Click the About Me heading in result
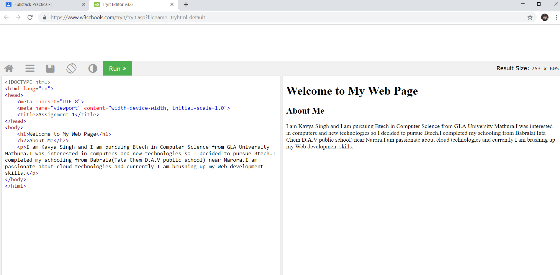 [305, 111]
